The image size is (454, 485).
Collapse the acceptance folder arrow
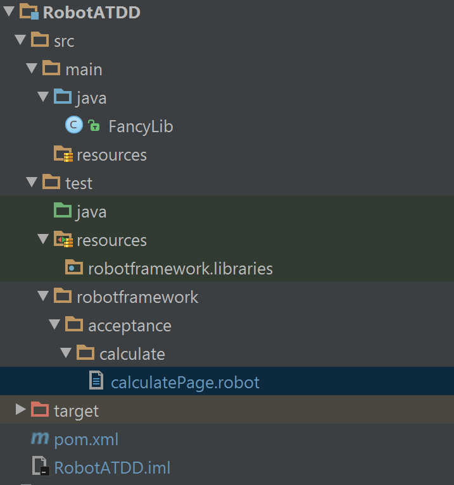54,325
